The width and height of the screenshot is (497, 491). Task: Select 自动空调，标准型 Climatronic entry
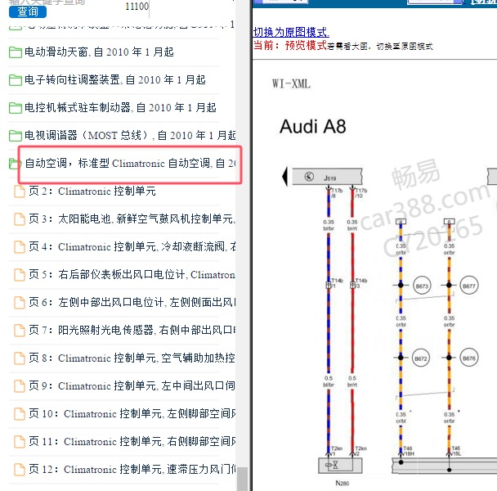pos(130,163)
